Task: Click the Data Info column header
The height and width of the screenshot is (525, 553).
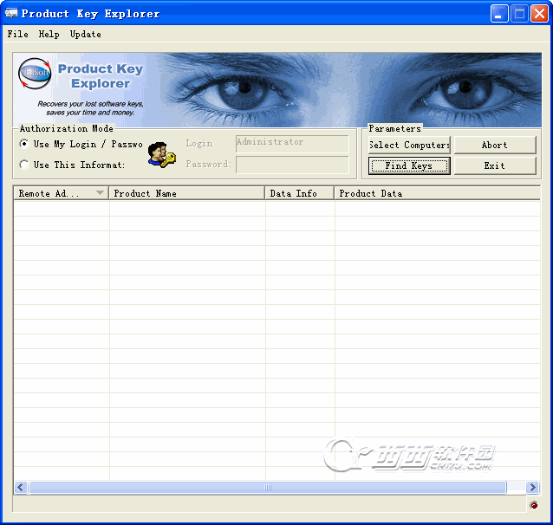Action: [x=300, y=193]
